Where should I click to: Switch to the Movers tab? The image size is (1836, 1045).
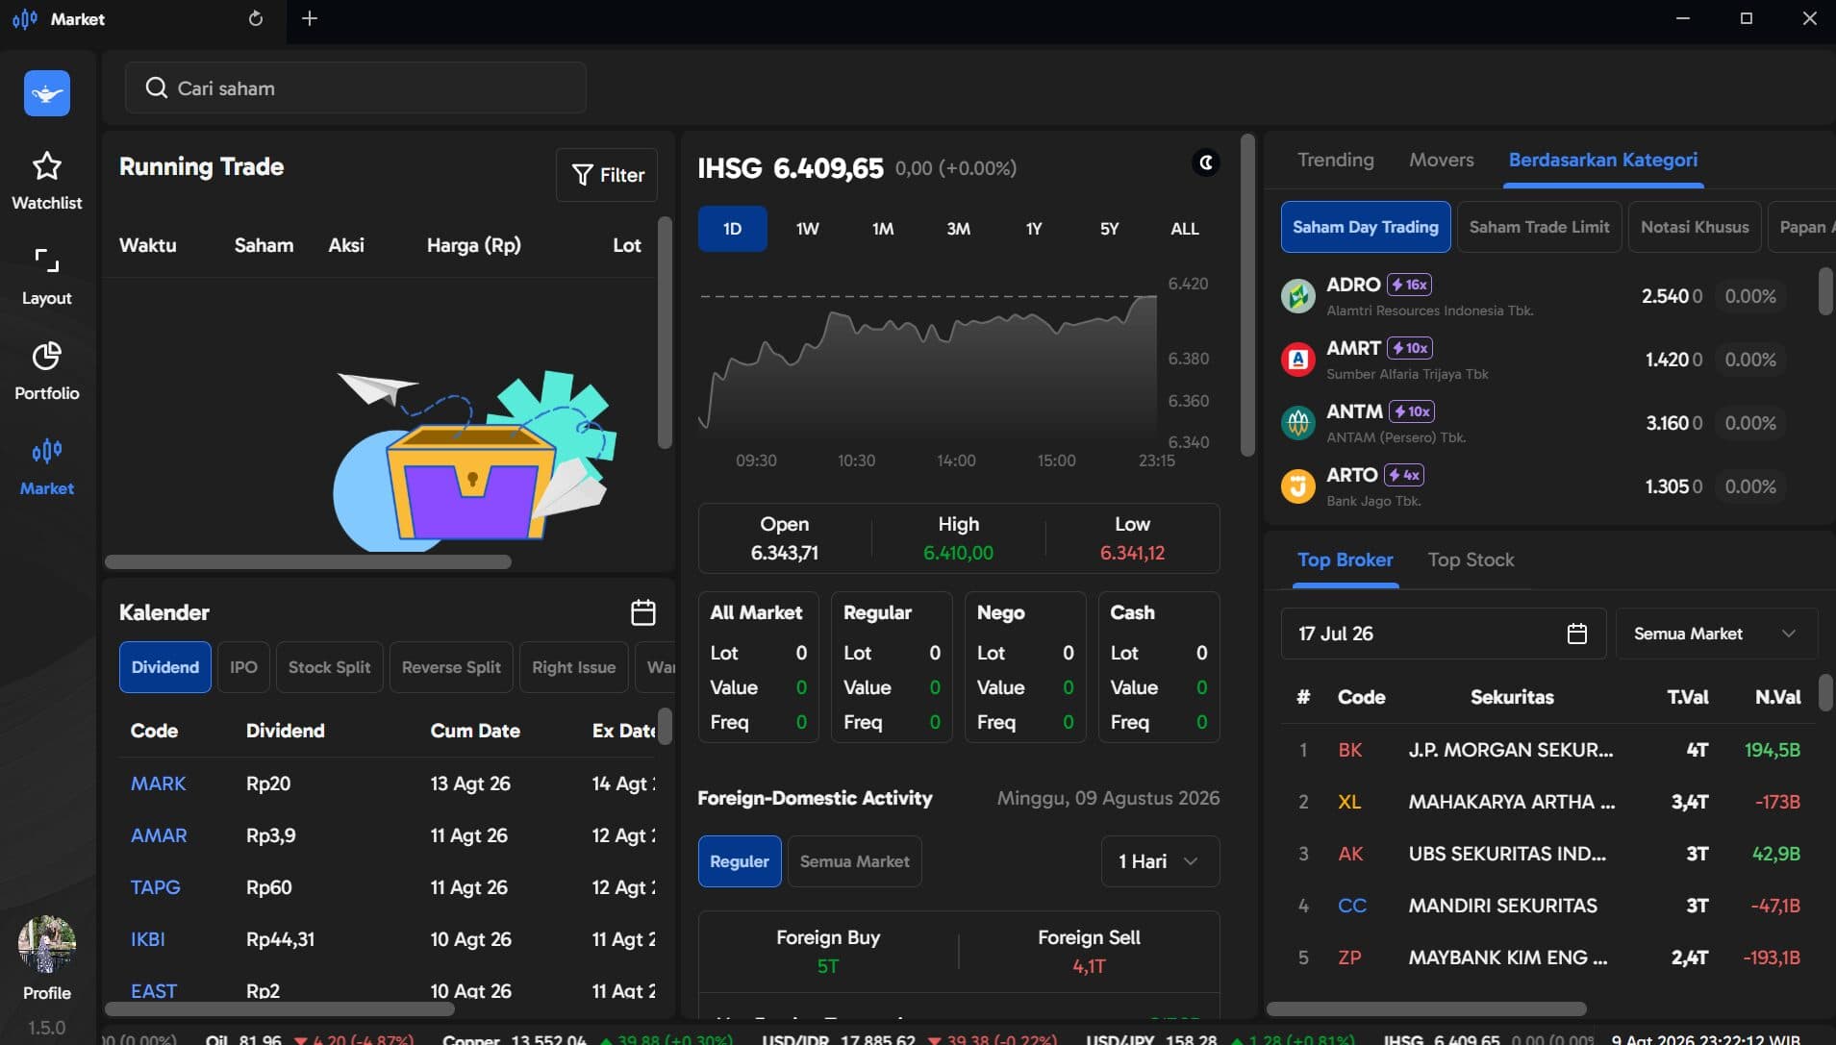[x=1442, y=160]
